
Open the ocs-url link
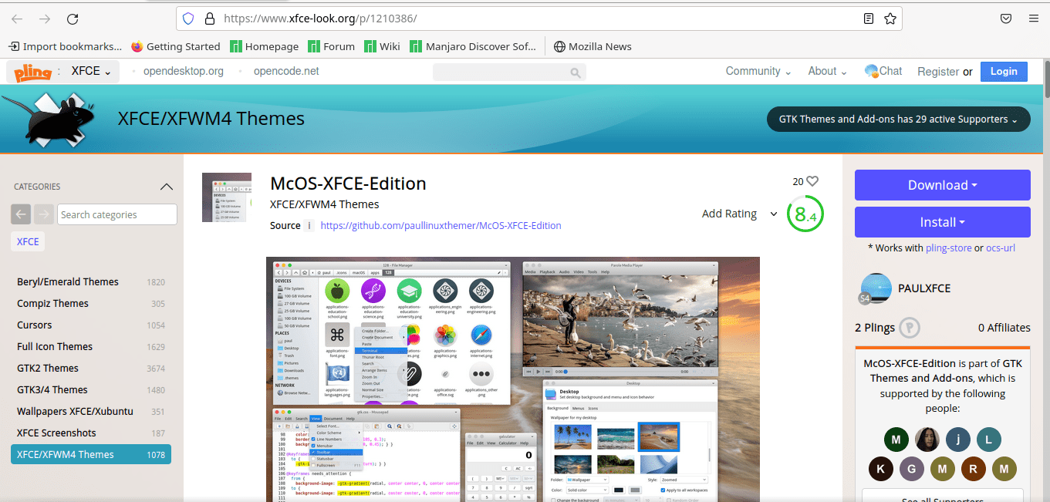click(x=1001, y=248)
